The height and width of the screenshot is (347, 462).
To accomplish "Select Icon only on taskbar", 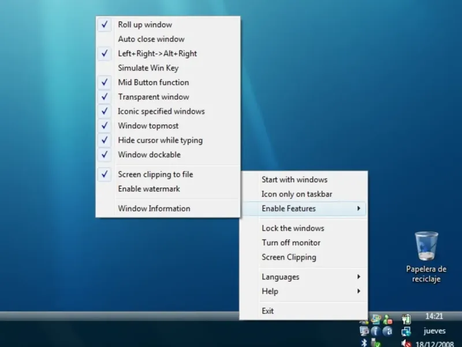I will (x=304, y=194).
